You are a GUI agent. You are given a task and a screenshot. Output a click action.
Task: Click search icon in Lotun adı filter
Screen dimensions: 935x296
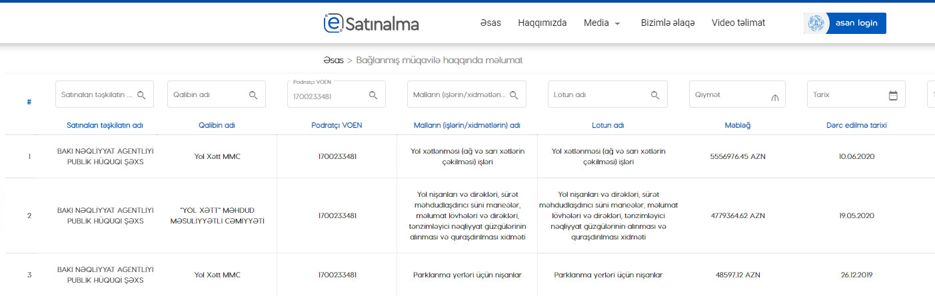click(x=655, y=95)
